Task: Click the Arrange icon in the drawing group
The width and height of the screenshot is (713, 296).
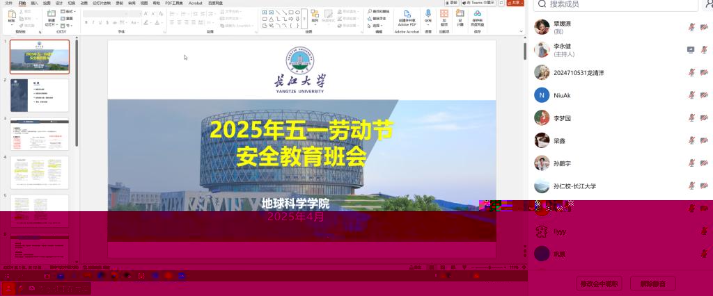Action: click(315, 17)
